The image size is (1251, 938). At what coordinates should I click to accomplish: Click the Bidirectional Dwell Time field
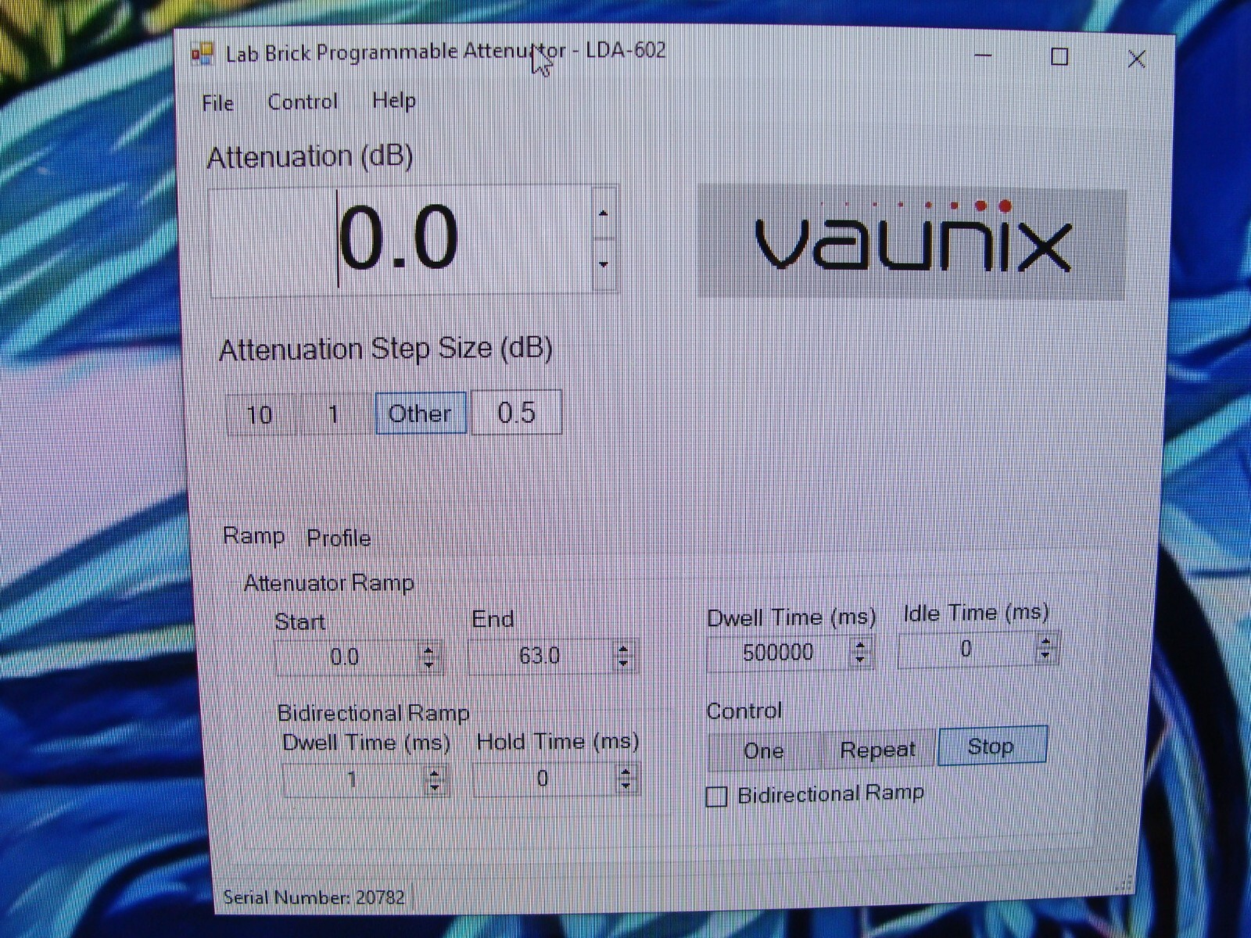pos(353,779)
